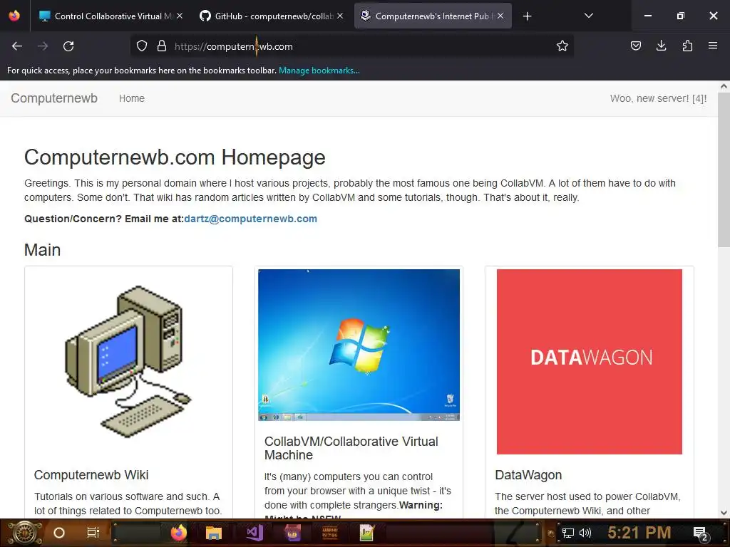
Task: Close the Computernewb's Internet Pub tab
Action: [500, 16]
